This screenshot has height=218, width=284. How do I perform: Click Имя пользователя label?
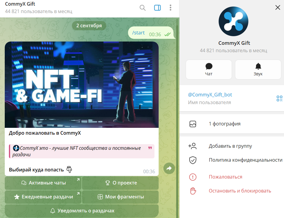[209, 103]
